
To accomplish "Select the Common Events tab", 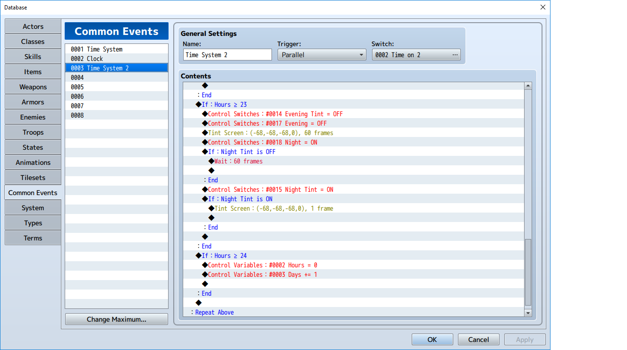I will point(33,193).
